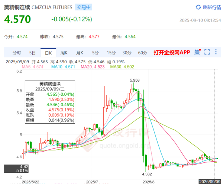Open the 月K monthly chart tab

(80, 53)
